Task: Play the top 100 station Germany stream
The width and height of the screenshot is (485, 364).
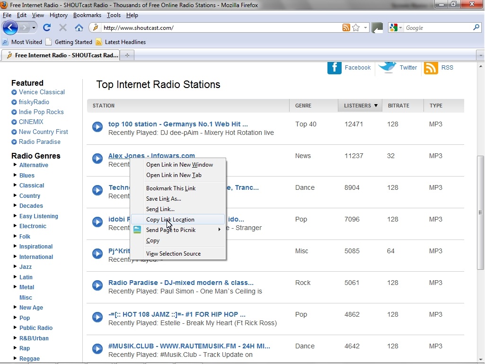Action: (x=97, y=127)
